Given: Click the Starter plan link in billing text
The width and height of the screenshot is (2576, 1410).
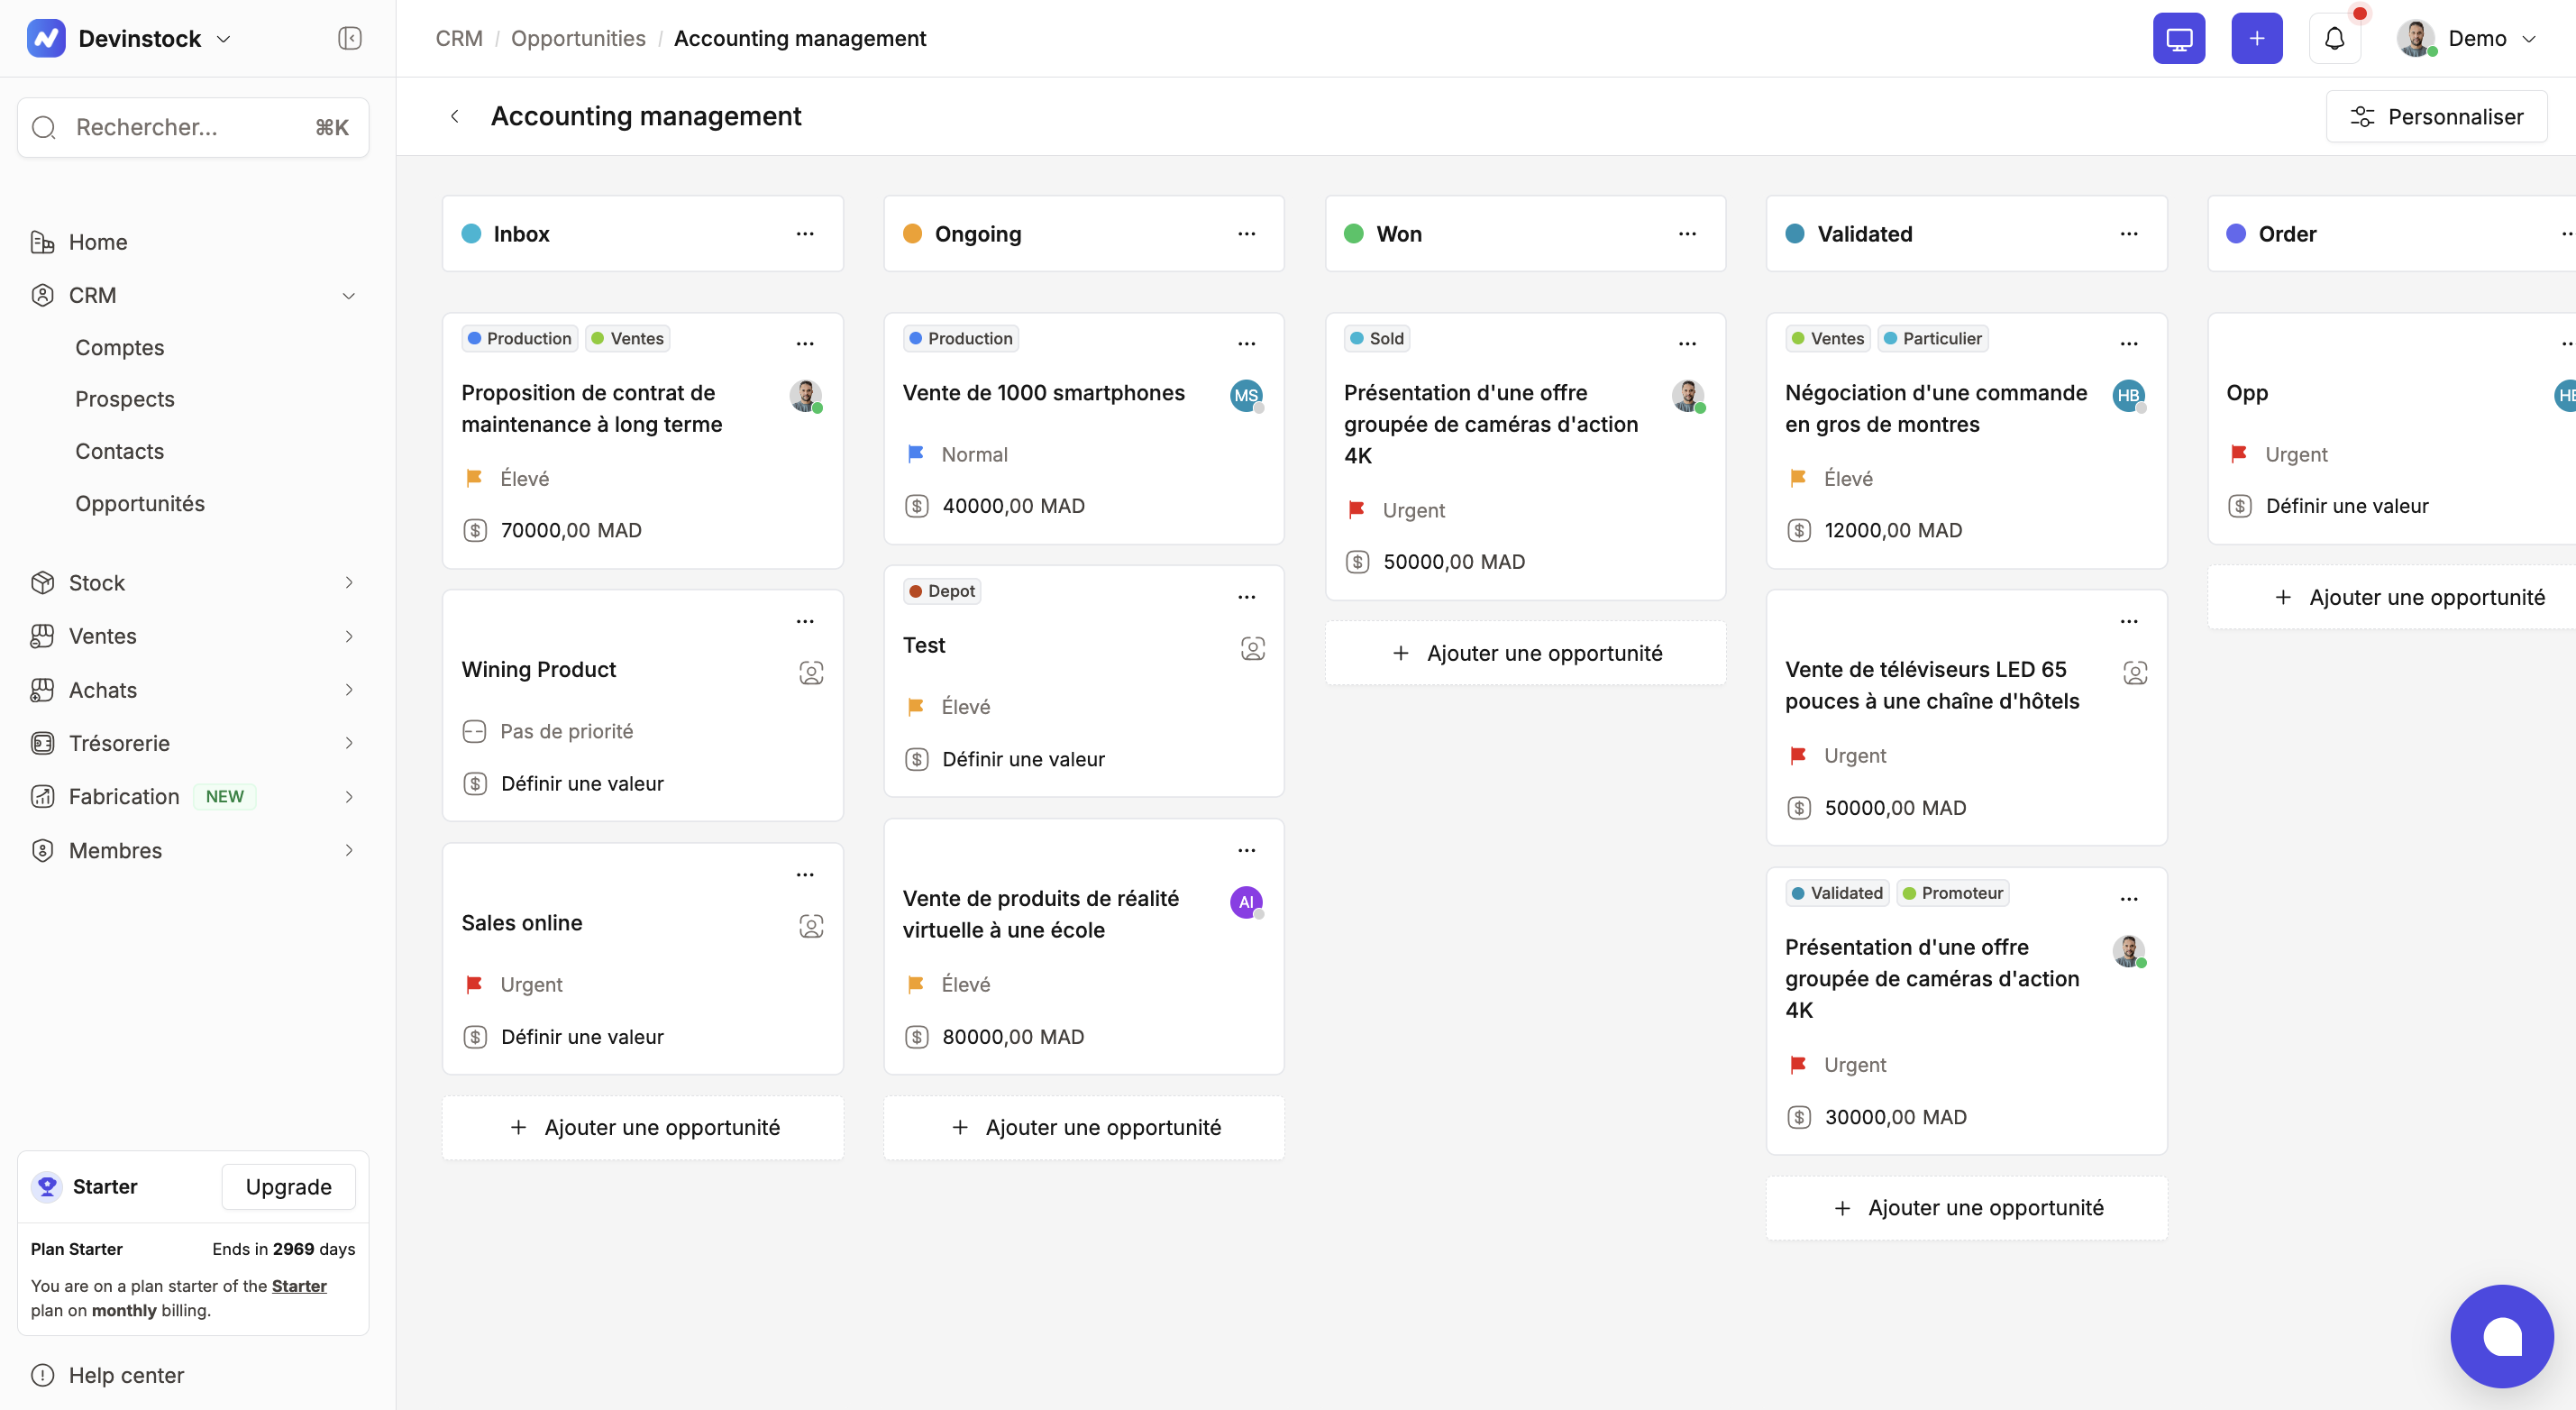Looking at the screenshot, I should (298, 1286).
